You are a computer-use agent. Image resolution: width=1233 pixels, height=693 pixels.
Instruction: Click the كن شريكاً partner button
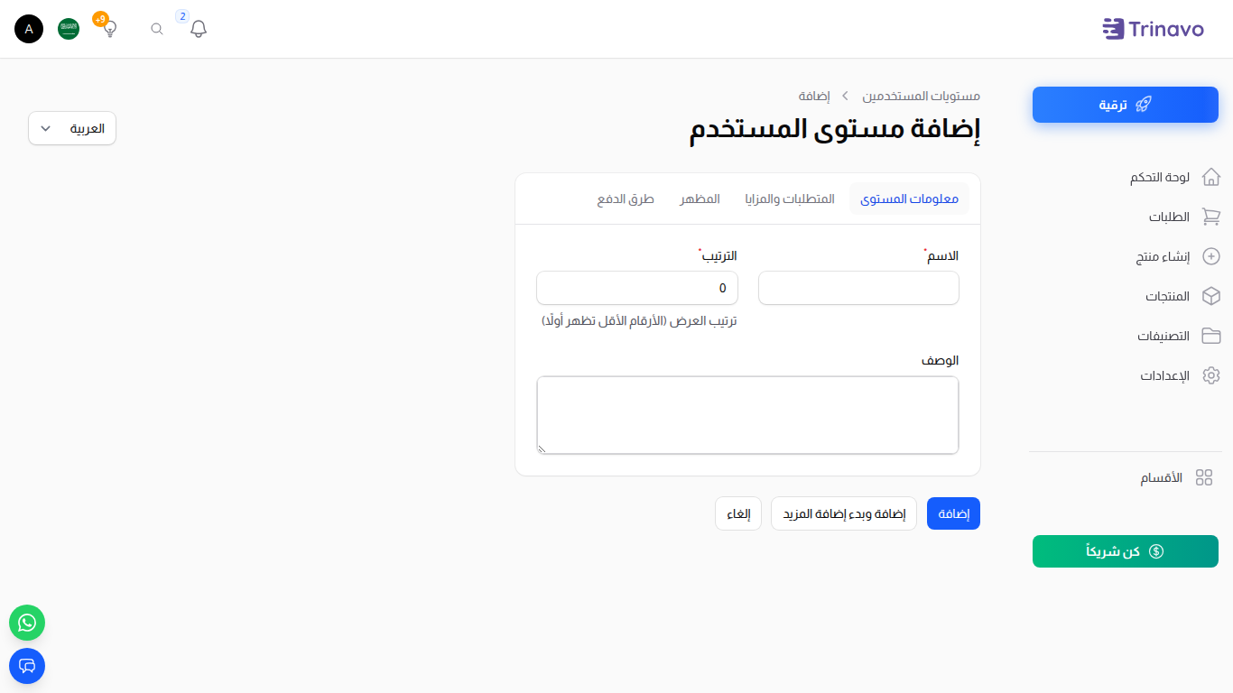1126,551
